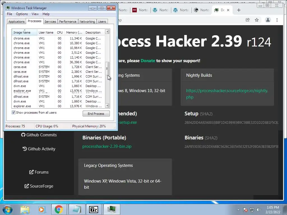This screenshot has width=287, height=215.
Task: Sort processes by the Image Name column
Action: click(25, 32)
